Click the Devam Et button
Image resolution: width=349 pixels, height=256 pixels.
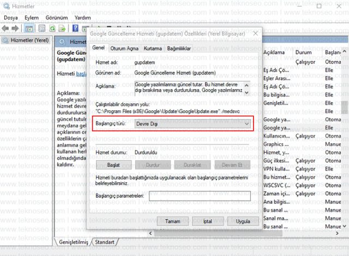pyautogui.click(x=232, y=165)
